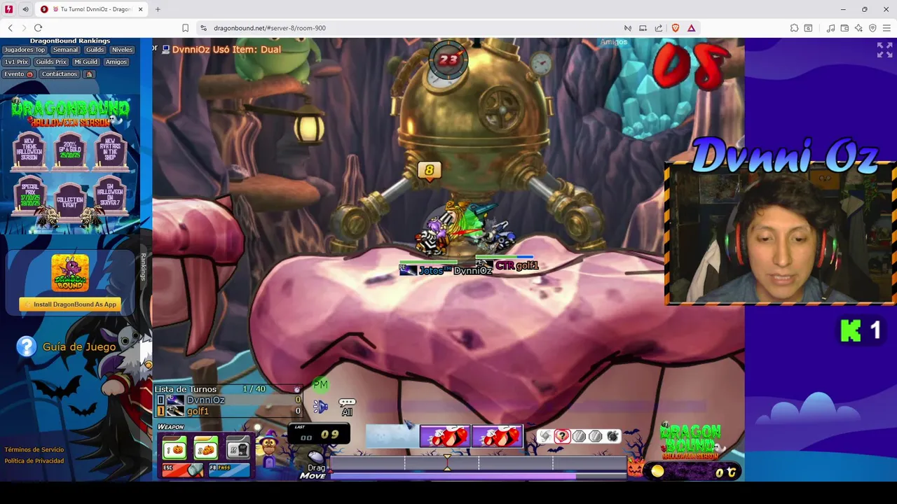The height and width of the screenshot is (504, 897).
Task: Open Términos de Servicio link
Action: click(34, 449)
